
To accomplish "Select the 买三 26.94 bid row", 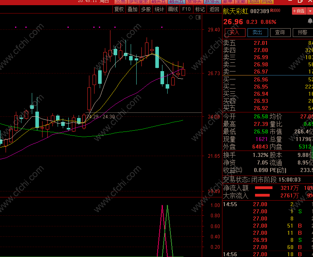I will [268, 94].
